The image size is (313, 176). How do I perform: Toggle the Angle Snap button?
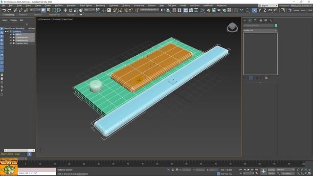120,10
